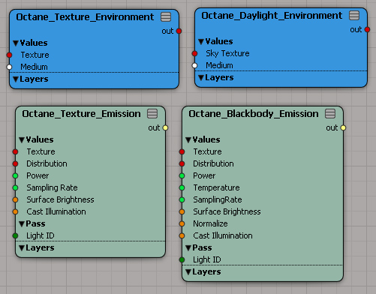Collapse Values section in Octane_Blackbody_Emission
This screenshot has height=294, width=376.
188,139
